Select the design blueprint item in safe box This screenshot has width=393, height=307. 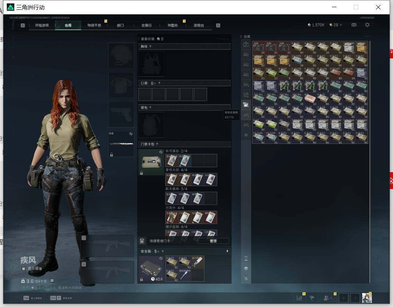[198, 262]
